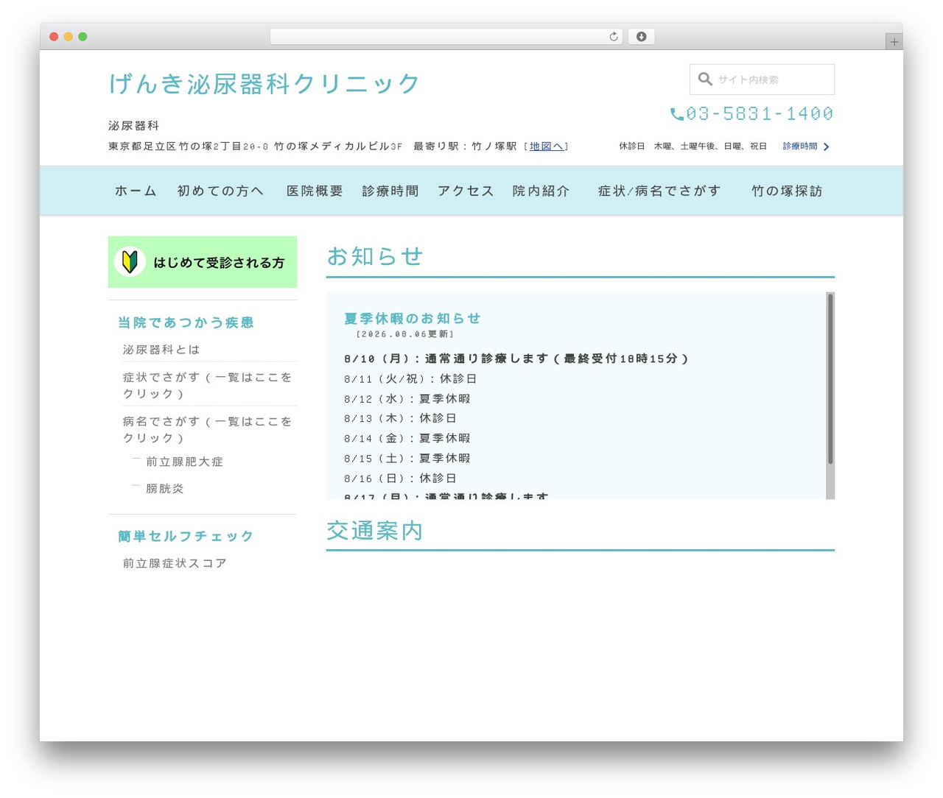Open 院内紹介 navigation item
943x798 pixels.
(541, 191)
